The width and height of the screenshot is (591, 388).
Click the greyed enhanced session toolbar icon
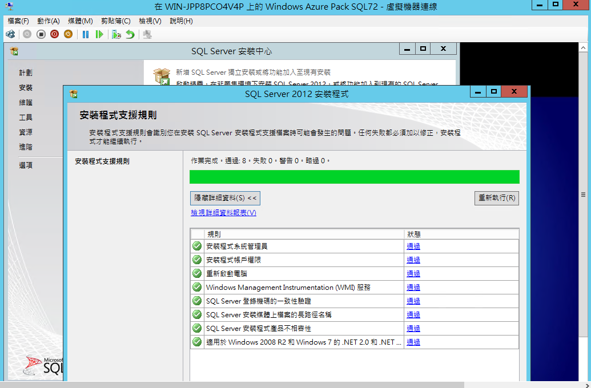(147, 35)
